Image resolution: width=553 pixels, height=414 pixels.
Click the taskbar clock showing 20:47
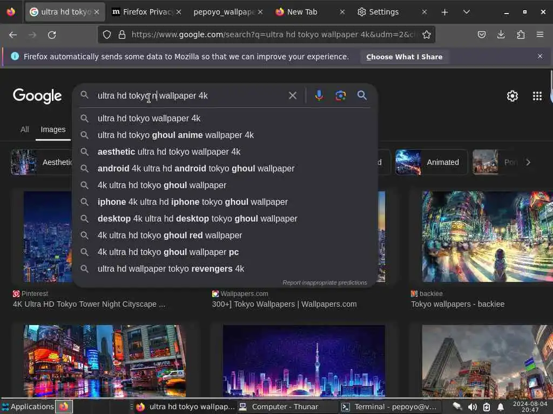pos(530,407)
